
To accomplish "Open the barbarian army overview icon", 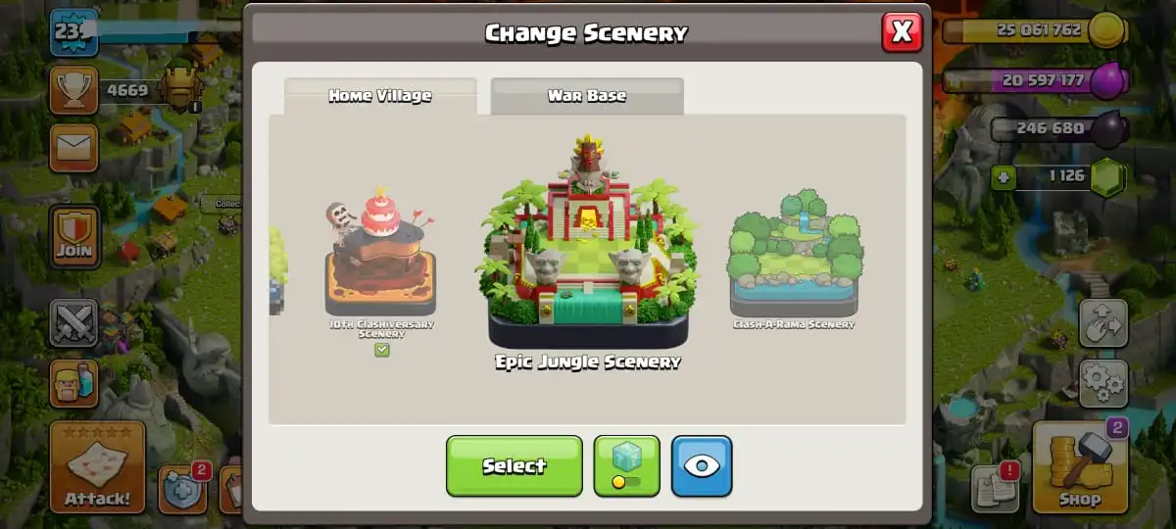I will [73, 383].
